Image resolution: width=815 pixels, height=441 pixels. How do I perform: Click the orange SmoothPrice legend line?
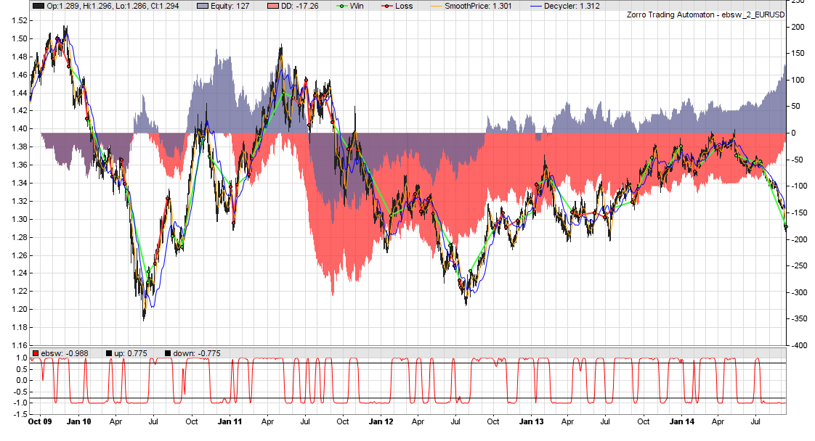coord(436,7)
